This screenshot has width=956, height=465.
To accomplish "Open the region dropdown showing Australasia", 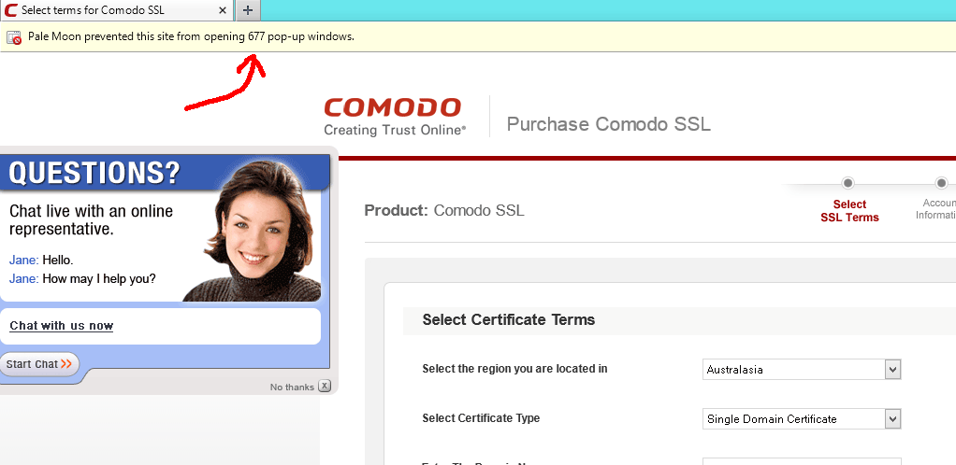I will (x=802, y=369).
